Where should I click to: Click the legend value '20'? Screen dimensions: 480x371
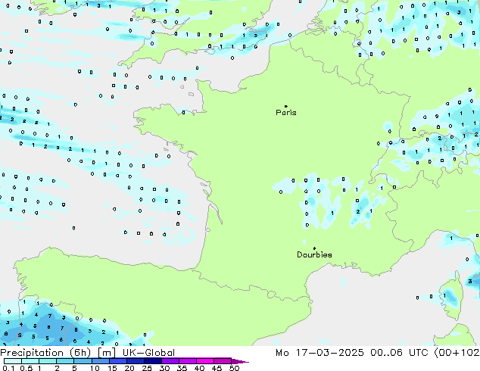pos(129,368)
